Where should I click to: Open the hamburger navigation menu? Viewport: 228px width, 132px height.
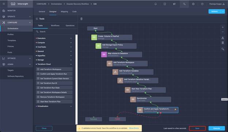(4, 4)
